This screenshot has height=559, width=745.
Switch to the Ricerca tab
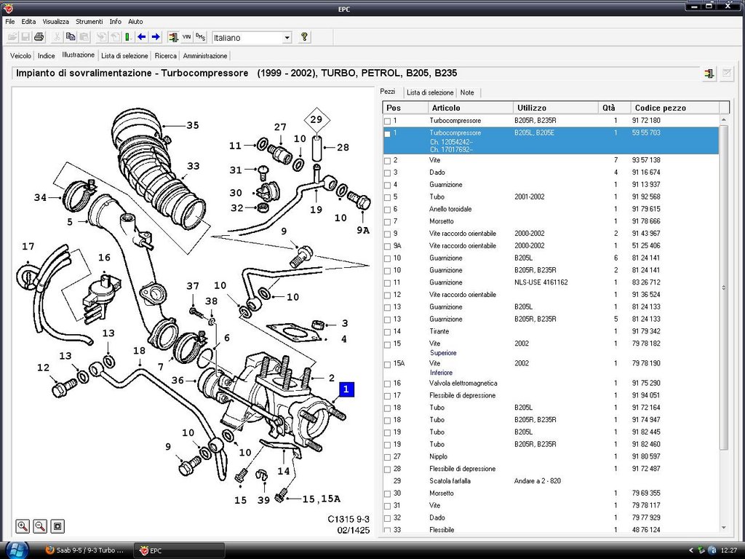click(165, 55)
